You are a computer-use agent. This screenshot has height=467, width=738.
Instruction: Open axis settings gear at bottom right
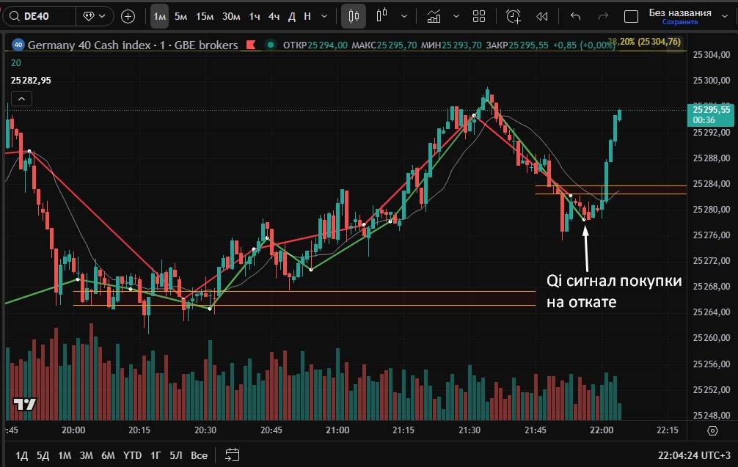[x=712, y=430]
